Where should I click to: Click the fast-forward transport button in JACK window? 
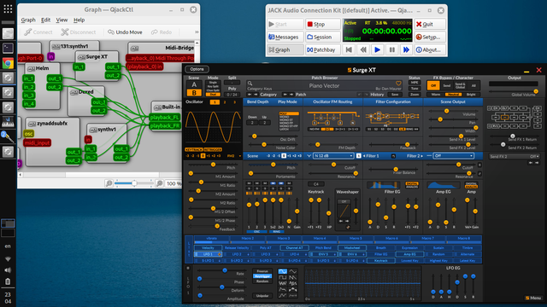(406, 49)
